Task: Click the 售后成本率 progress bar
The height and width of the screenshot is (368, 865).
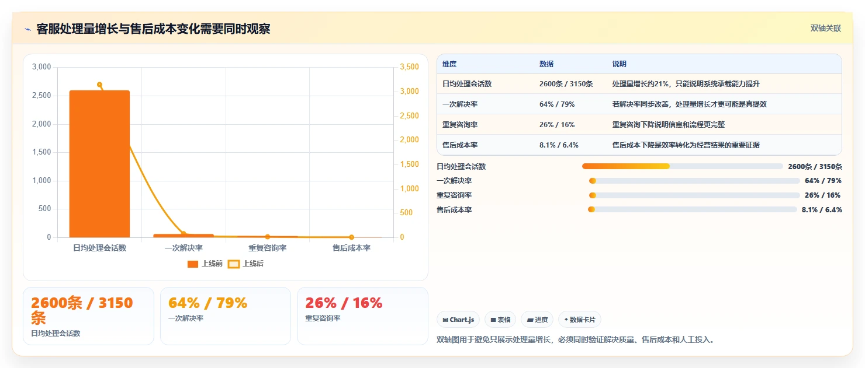Action: [693, 209]
